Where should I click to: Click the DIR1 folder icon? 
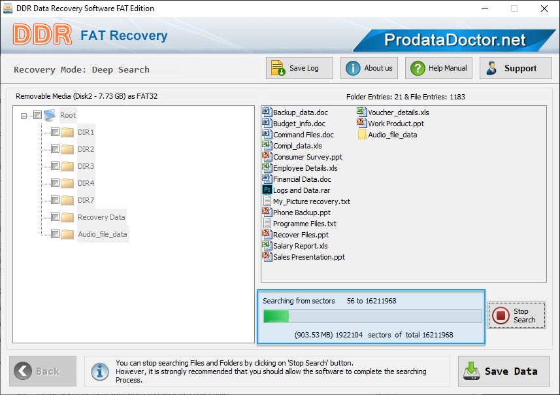[67, 132]
